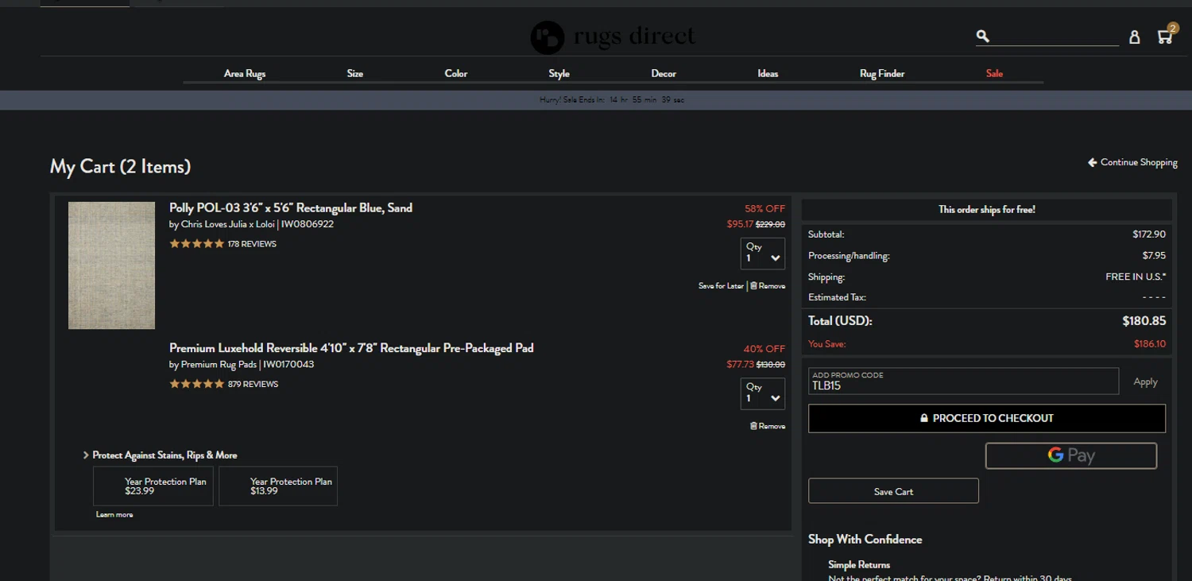
Task: Click the Polly rug thumbnail image
Action: [111, 265]
